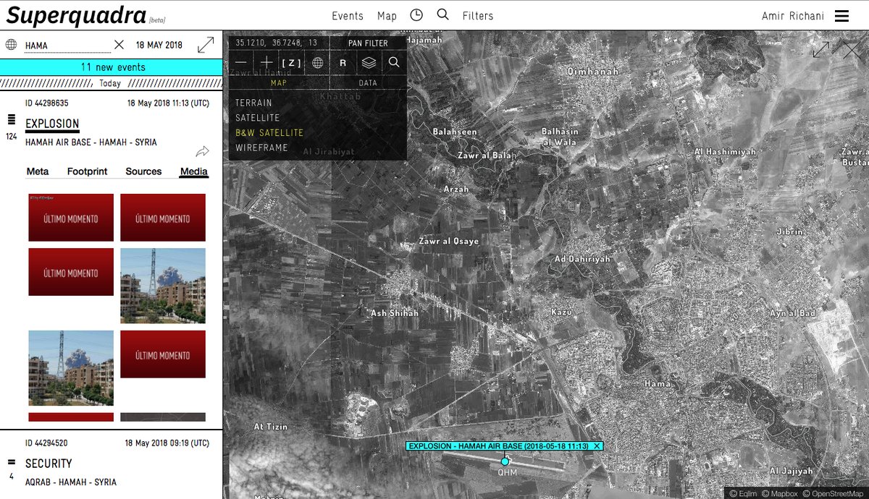Open the Filters menu in header

(x=478, y=16)
